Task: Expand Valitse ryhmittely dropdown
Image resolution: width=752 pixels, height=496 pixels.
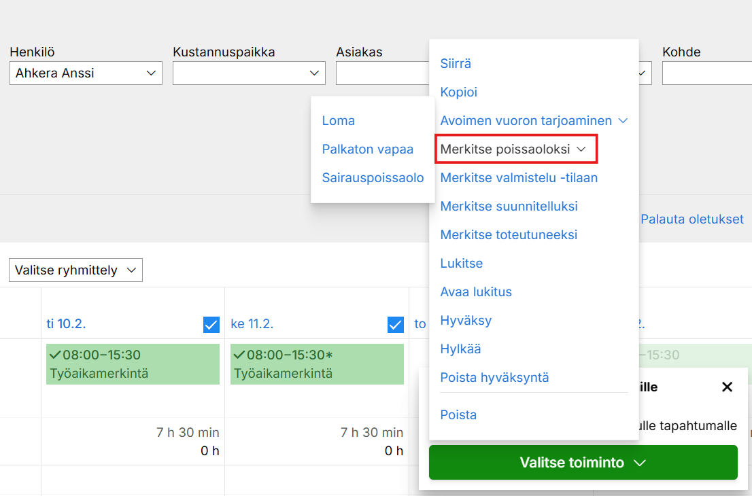Action: (75, 270)
